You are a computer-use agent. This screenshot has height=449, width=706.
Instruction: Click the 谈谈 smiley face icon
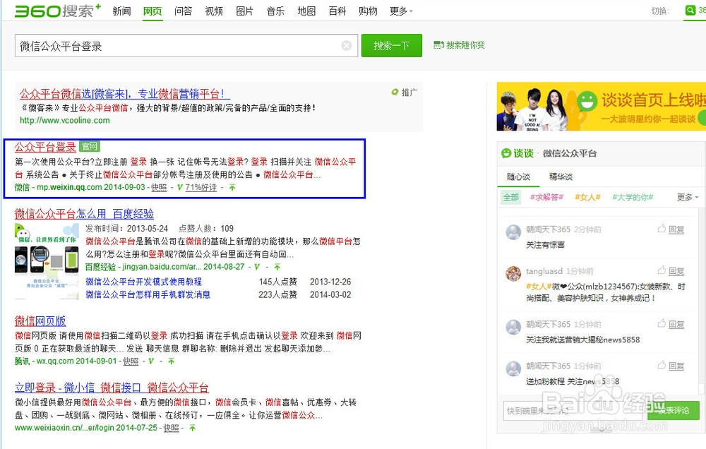point(506,152)
